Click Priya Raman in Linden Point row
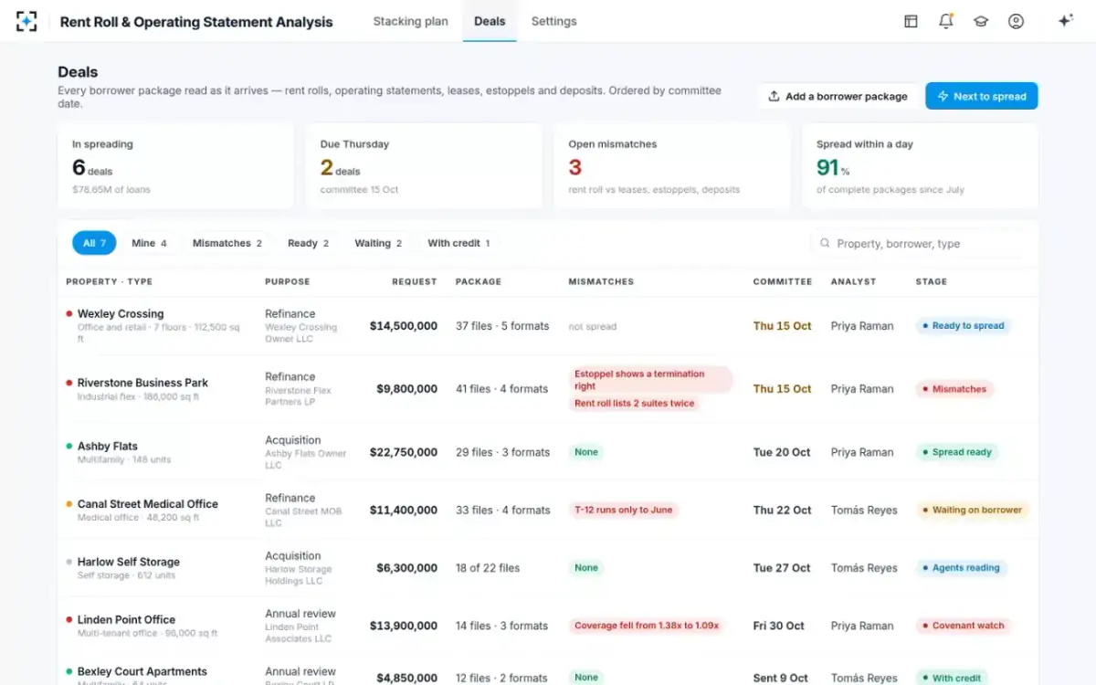The image size is (1096, 685). pos(862,626)
